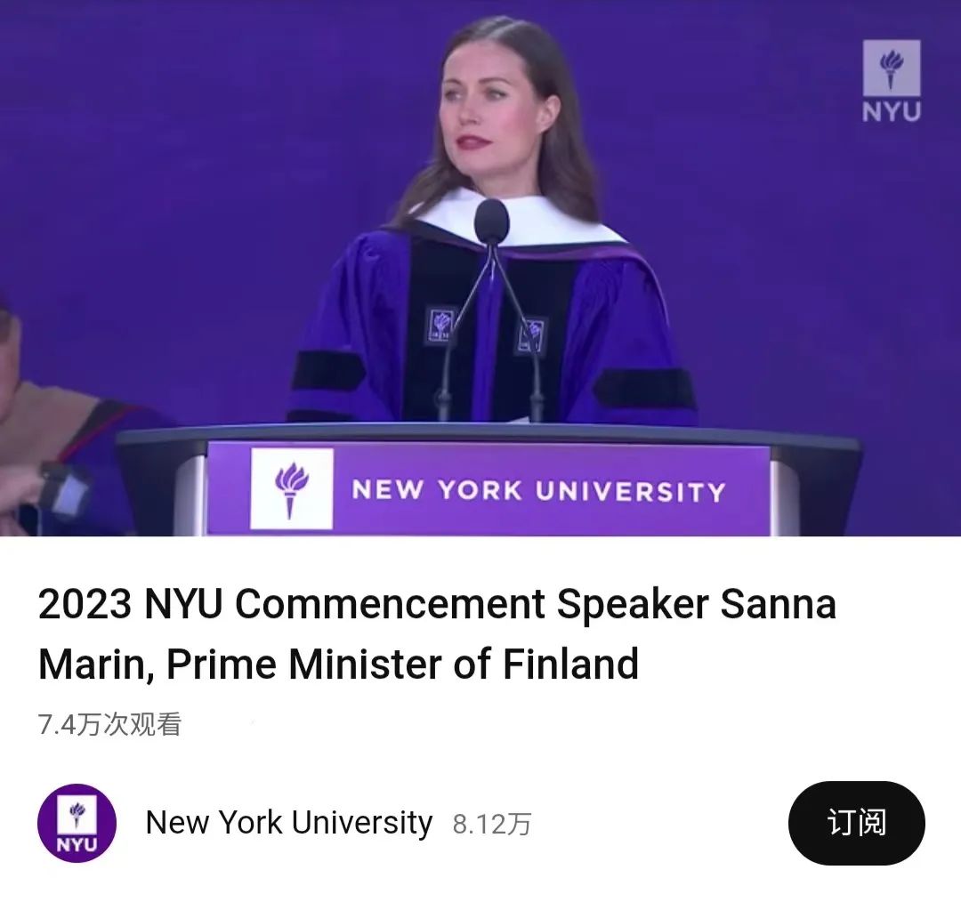Click the left torch emblem on gown
Image resolution: width=961 pixels, height=902 pixels.
pos(441,324)
